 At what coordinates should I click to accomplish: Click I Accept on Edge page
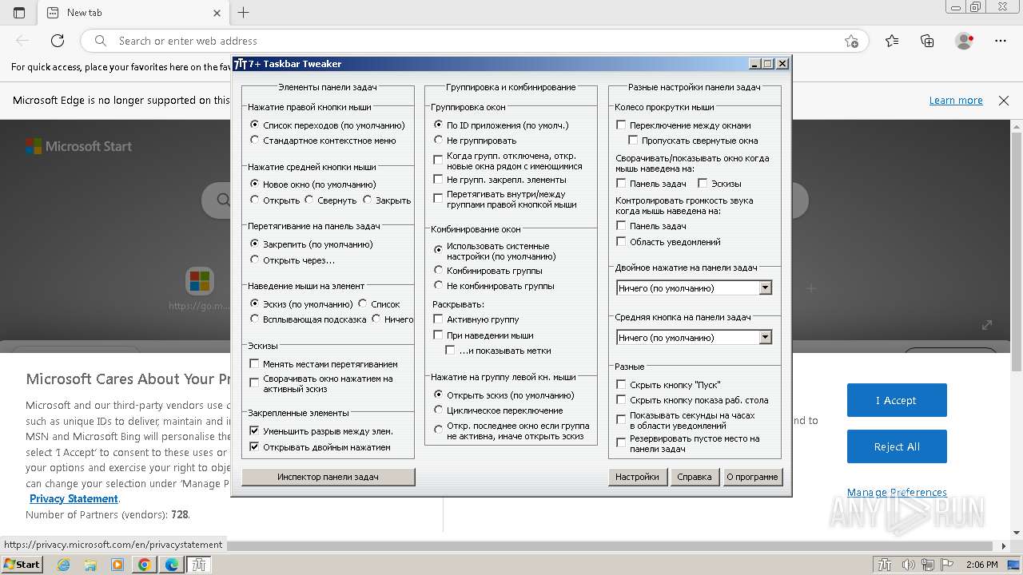897,400
